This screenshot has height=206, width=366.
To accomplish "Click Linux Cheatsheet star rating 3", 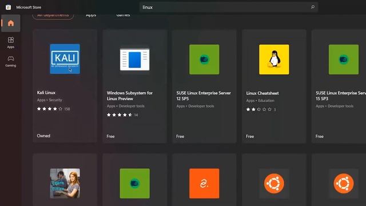I will (x=261, y=109).
